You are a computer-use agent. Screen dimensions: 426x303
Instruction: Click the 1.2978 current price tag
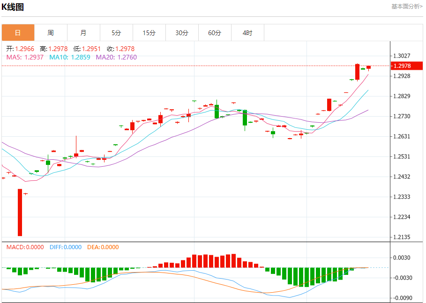pos(407,66)
